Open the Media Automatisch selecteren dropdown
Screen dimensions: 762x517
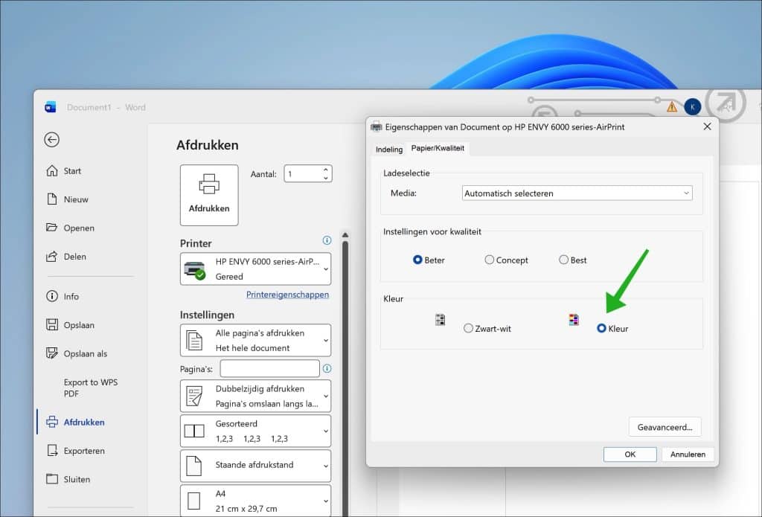pyautogui.click(x=577, y=193)
